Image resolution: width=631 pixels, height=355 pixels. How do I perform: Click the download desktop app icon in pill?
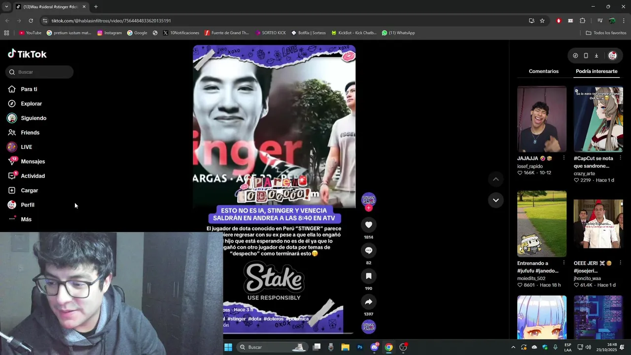click(x=596, y=56)
